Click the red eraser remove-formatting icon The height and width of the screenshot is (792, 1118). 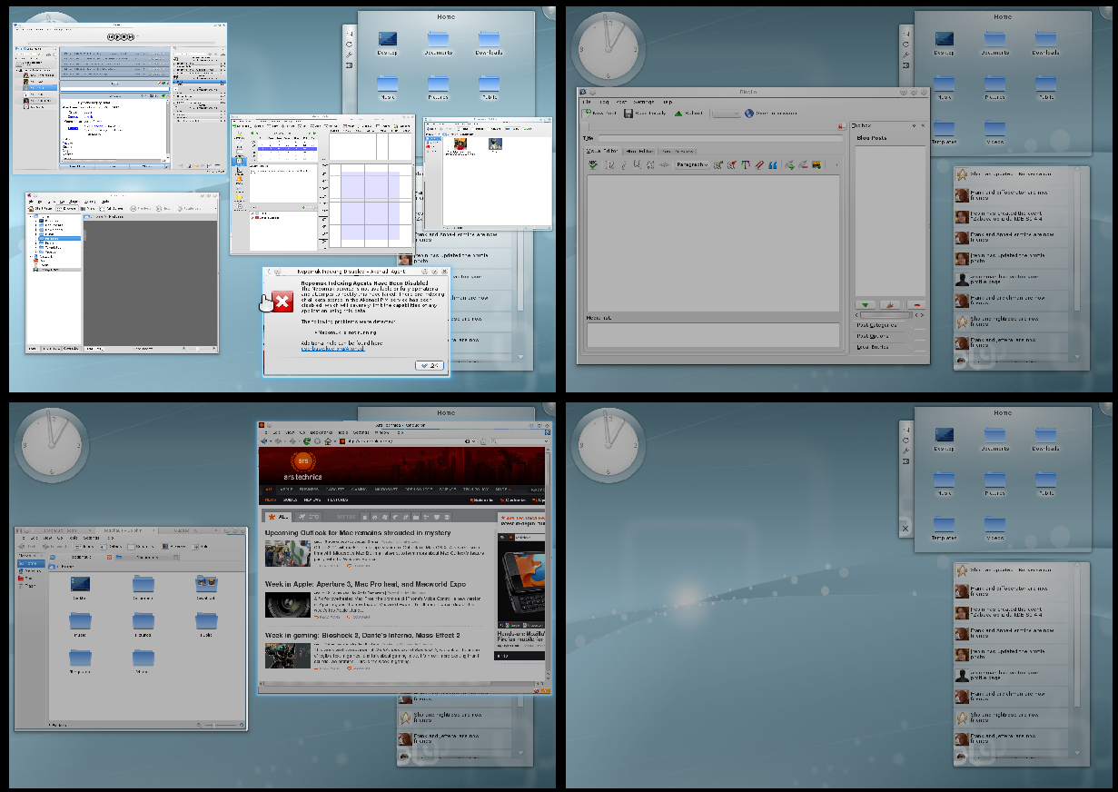759,164
